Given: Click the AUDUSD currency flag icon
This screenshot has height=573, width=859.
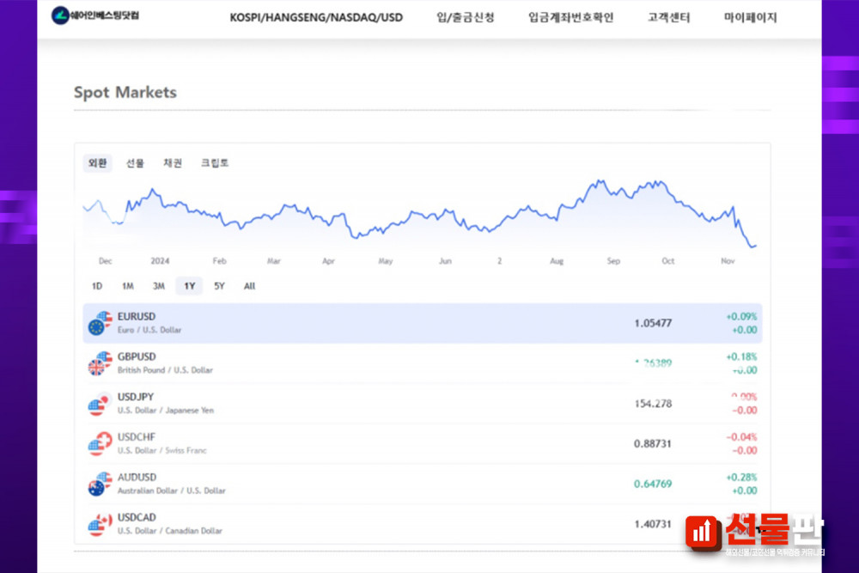Looking at the screenshot, I should click(x=100, y=484).
